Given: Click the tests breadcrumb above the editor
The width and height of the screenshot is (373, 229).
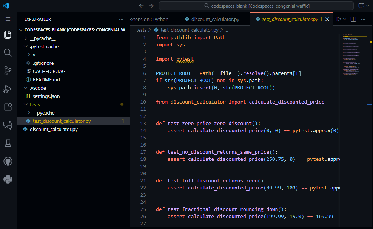Looking at the screenshot, I should tap(141, 29).
